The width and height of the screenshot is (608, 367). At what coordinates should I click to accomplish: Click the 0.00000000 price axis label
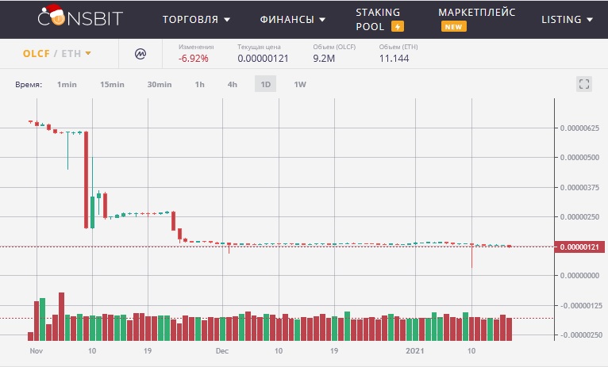tap(579, 276)
